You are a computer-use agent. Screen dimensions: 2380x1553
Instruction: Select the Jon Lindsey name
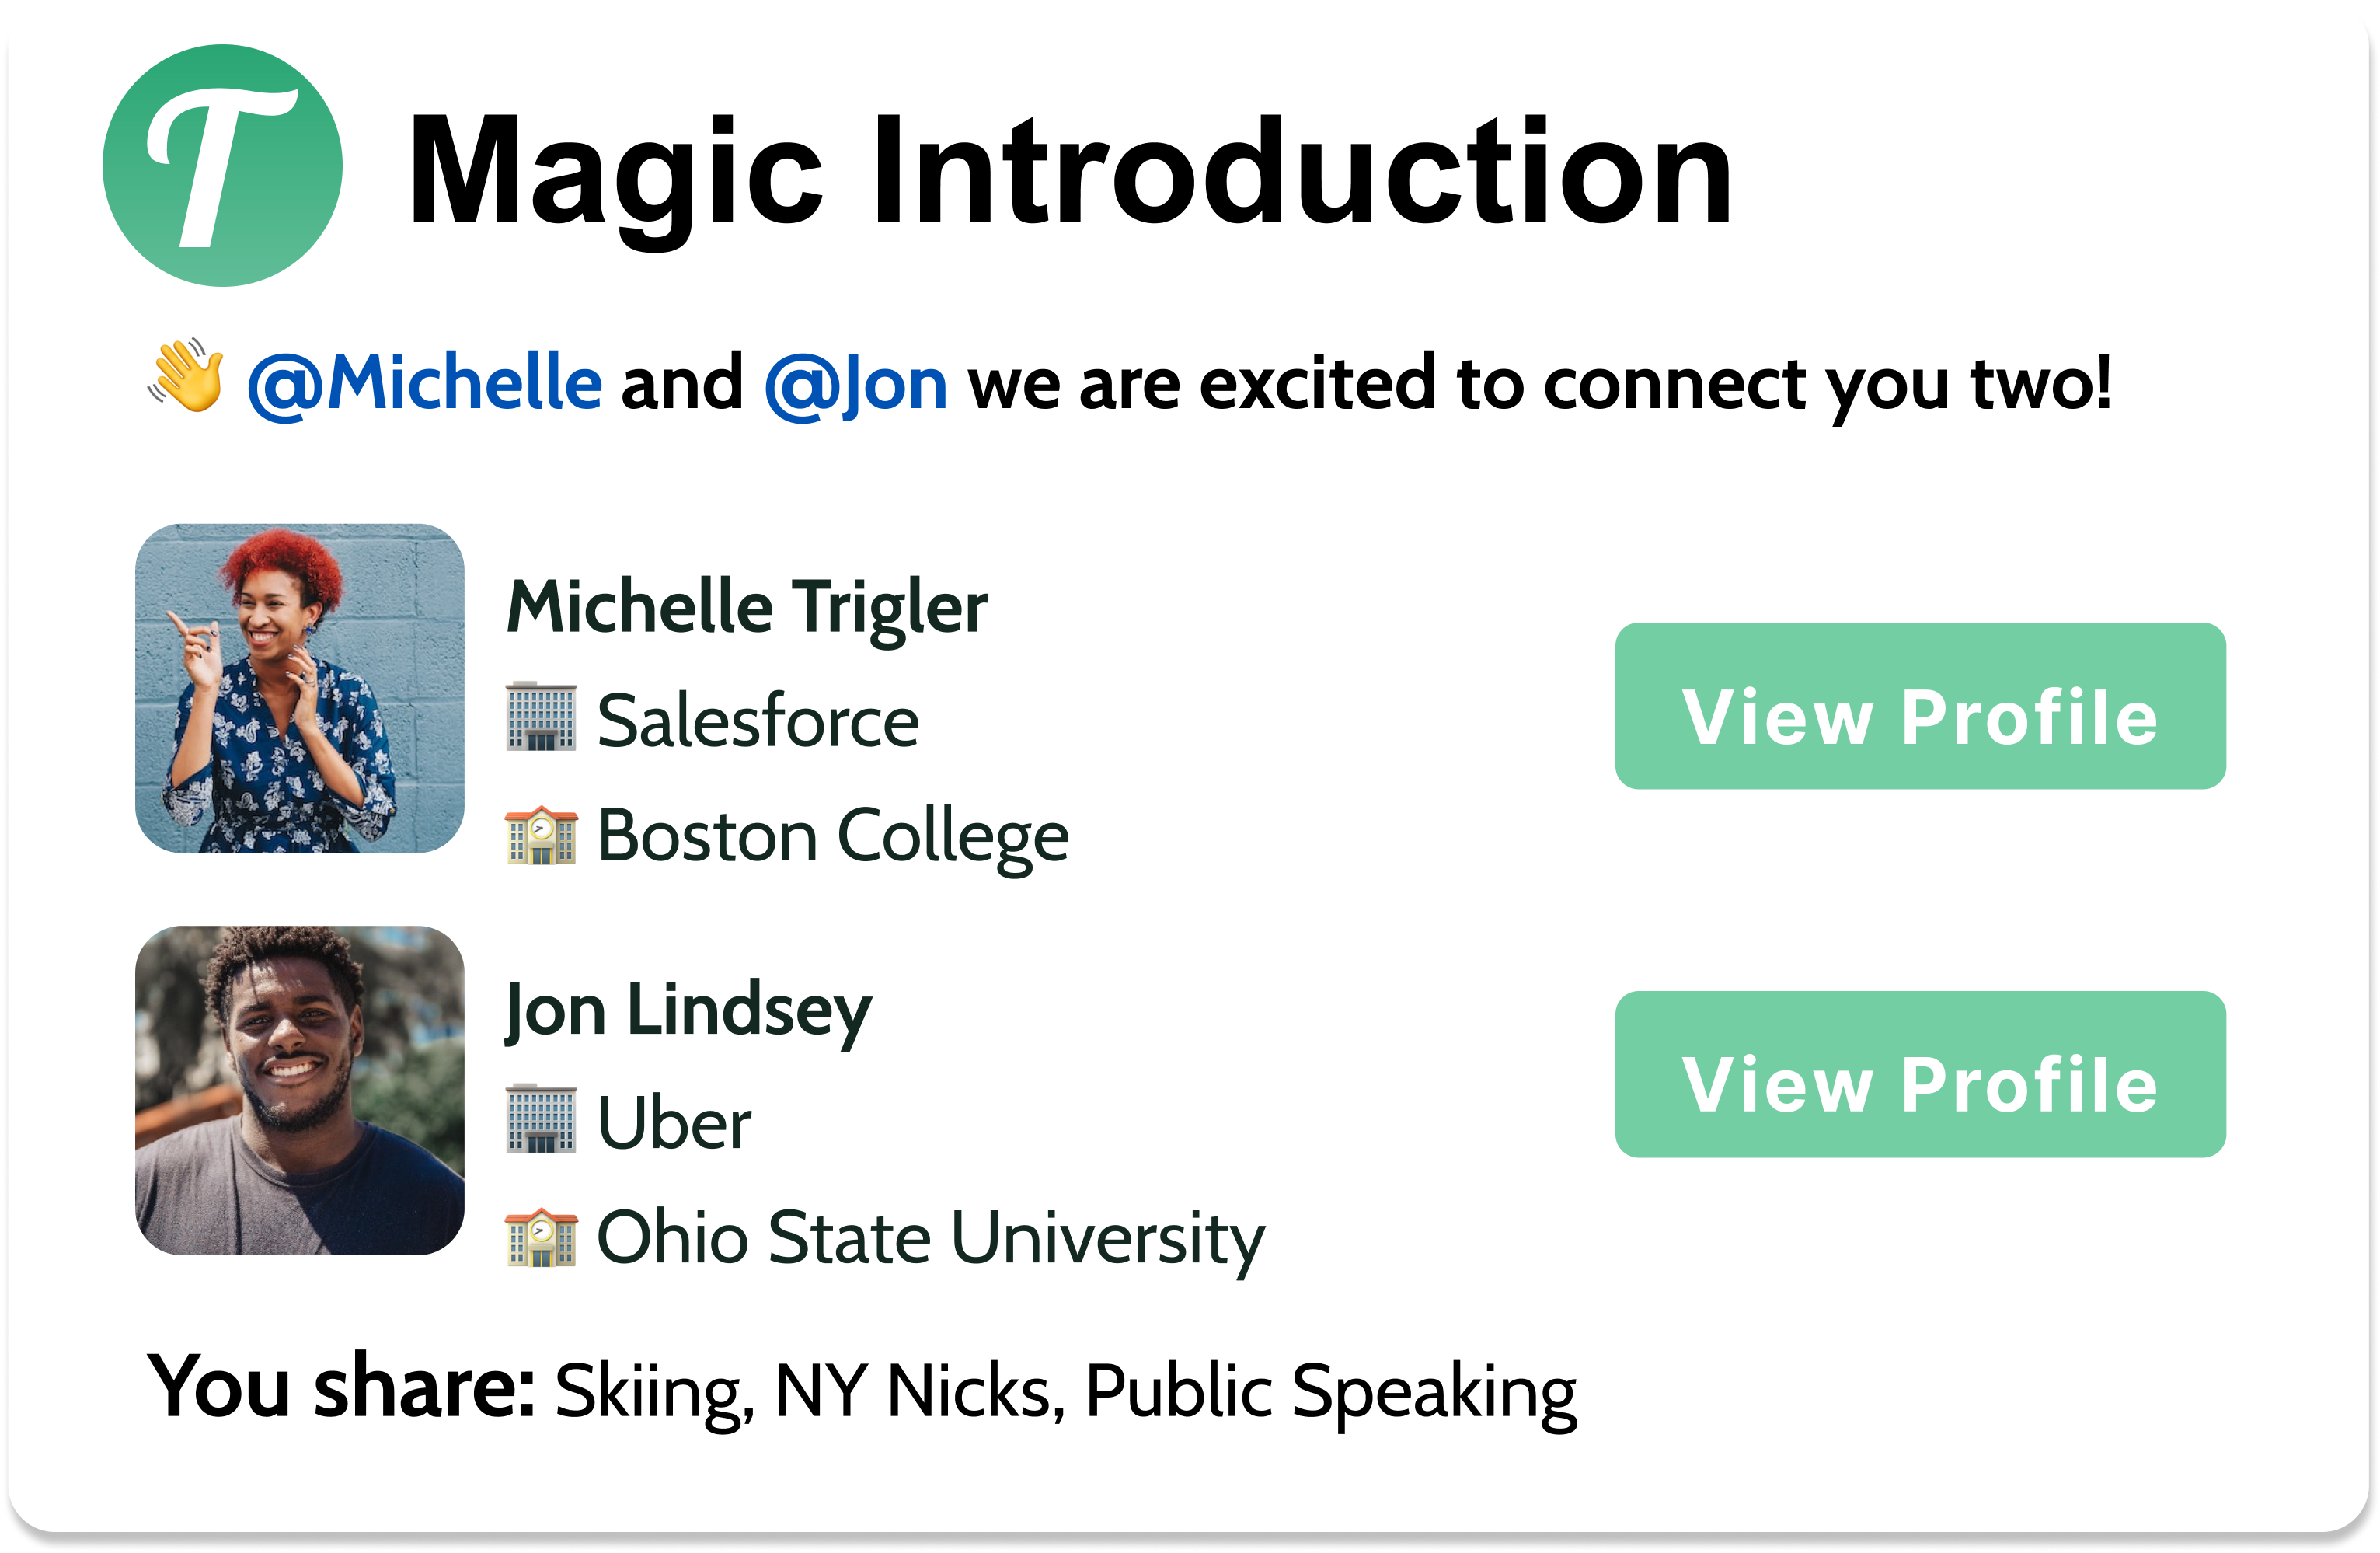pyautogui.click(x=689, y=1010)
